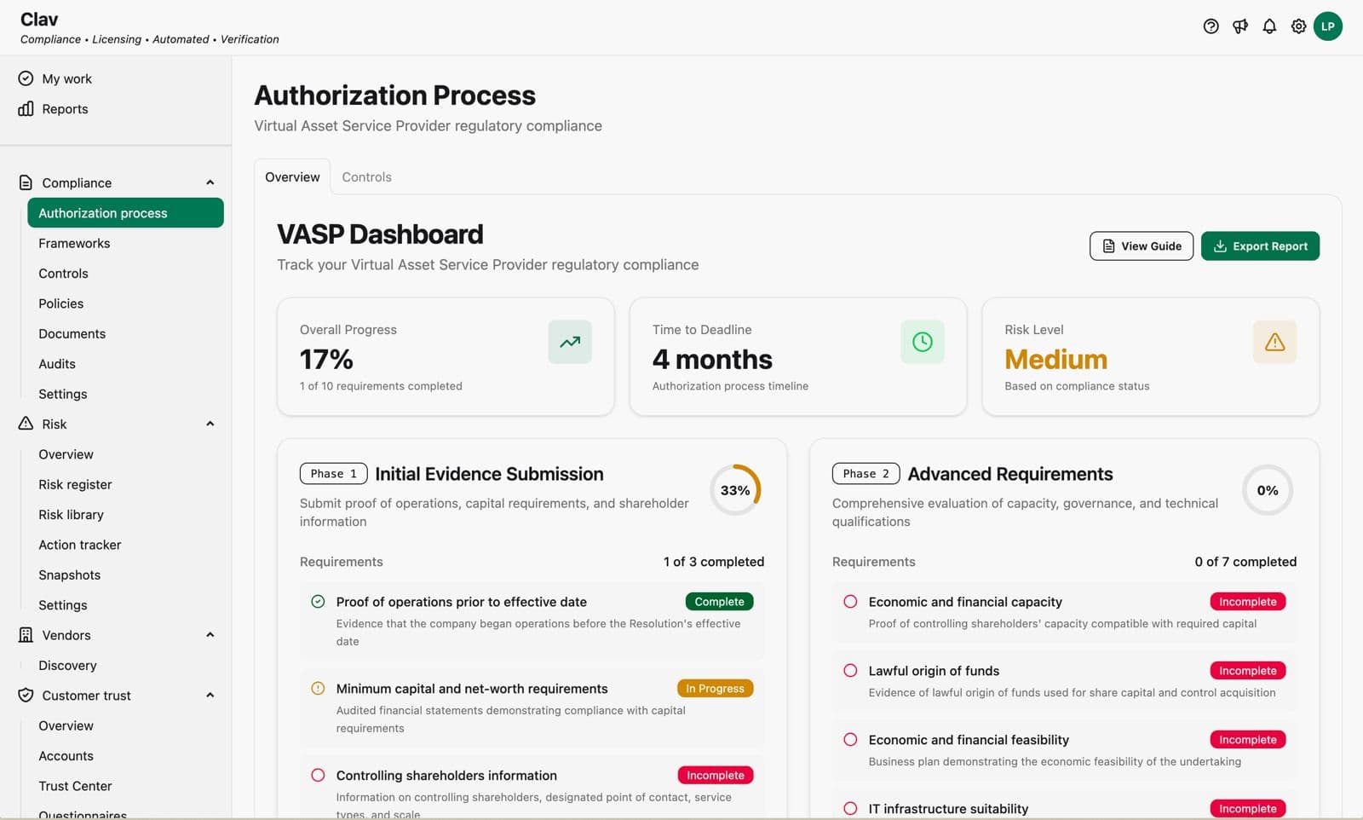Toggle the Lawful origin of funds status circle
1363x820 pixels.
pyautogui.click(x=850, y=671)
